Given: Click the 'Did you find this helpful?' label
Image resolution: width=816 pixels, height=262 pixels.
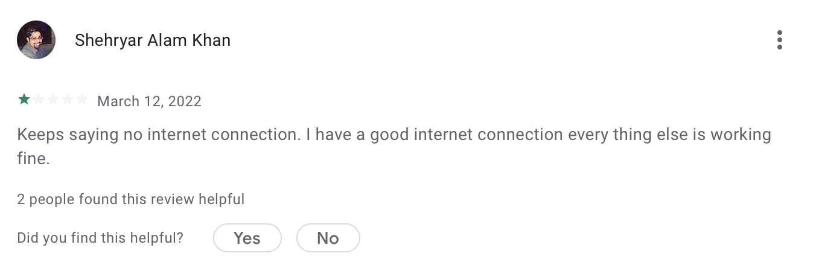Looking at the screenshot, I should pos(100,238).
